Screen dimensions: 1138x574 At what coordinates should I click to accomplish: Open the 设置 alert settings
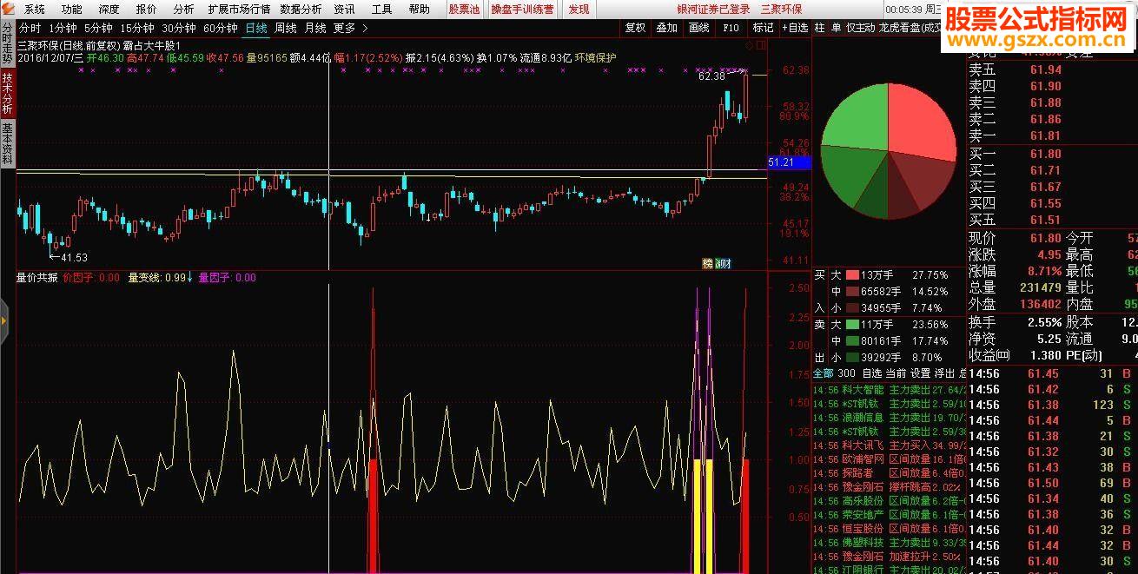coord(920,373)
